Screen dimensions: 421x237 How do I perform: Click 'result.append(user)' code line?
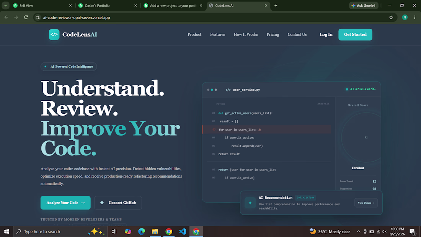[x=247, y=146]
